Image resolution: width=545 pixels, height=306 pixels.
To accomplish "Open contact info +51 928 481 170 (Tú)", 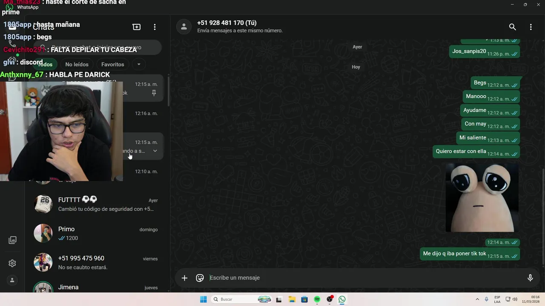I will (x=227, y=23).
